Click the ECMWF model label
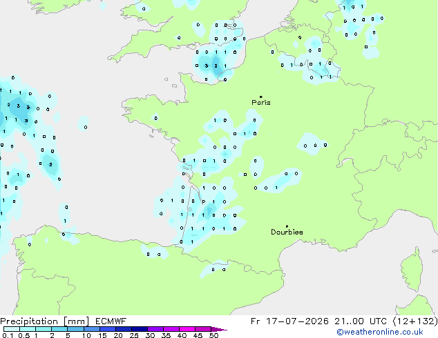Viewport: 438px width, 338px height. point(111,321)
